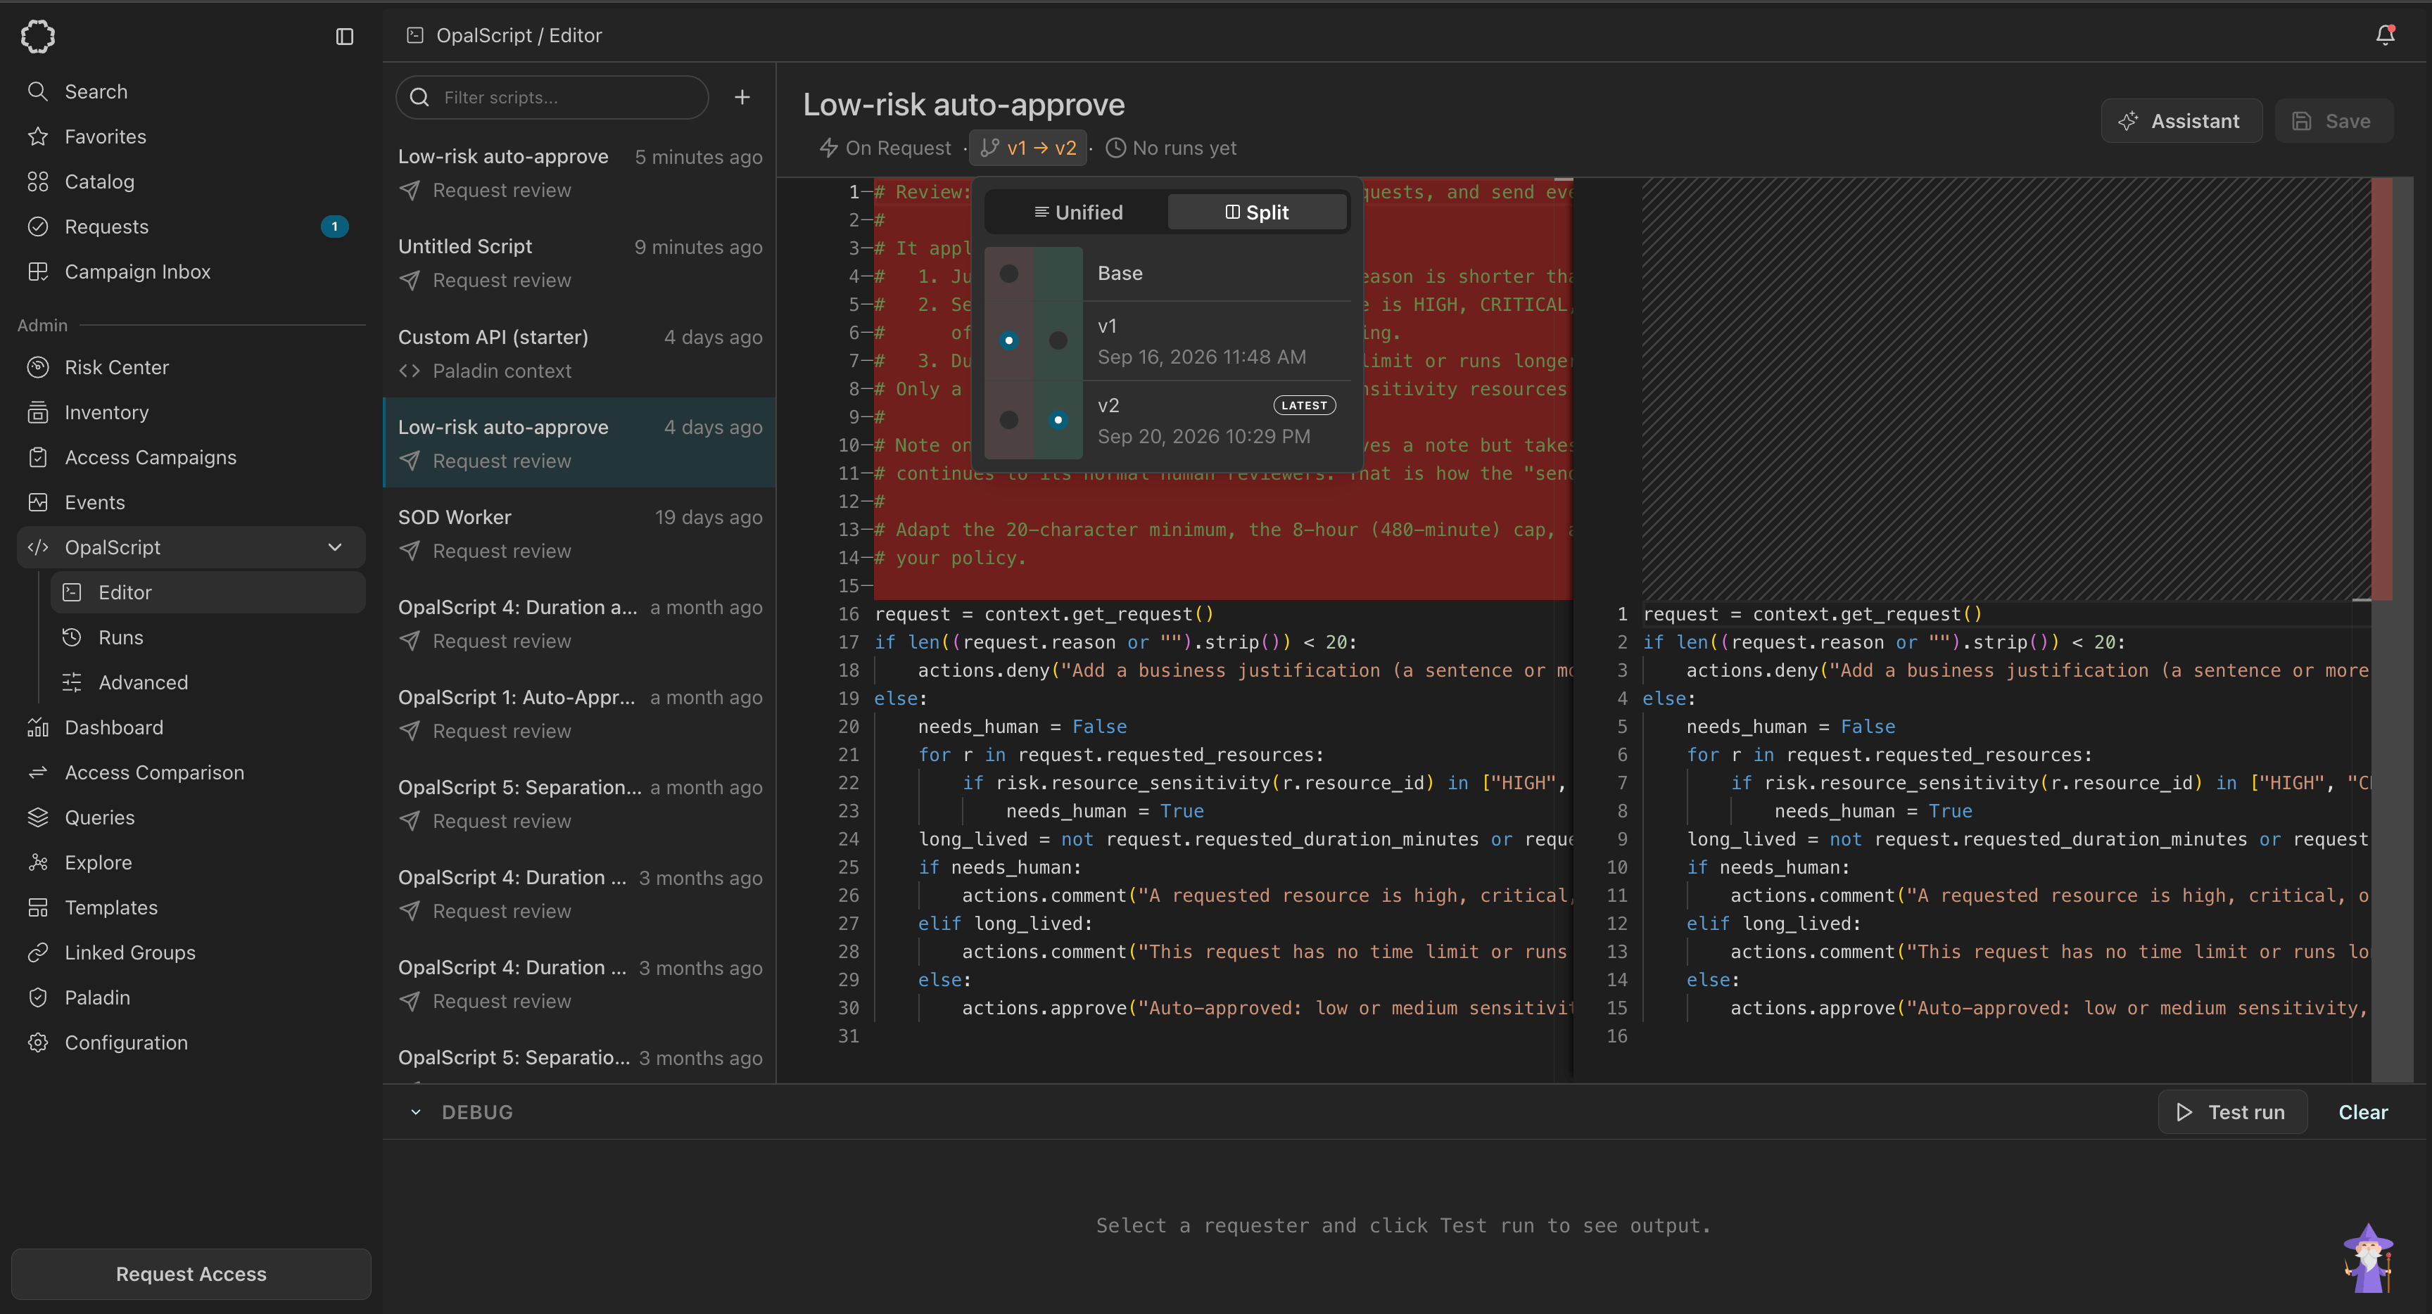
Task: Open the v1 → v2 version dropdown
Action: click(x=1028, y=148)
